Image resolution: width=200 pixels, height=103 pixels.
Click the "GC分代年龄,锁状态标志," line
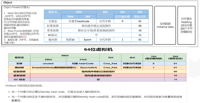pos(17,22)
